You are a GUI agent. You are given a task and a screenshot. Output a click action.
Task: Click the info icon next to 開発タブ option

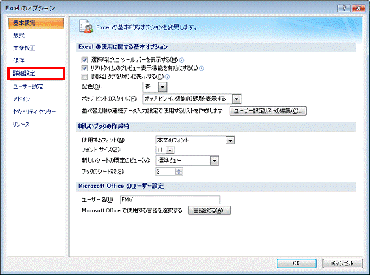coord(168,77)
